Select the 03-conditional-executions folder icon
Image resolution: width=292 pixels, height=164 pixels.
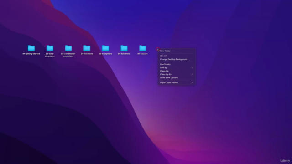(x=68, y=48)
